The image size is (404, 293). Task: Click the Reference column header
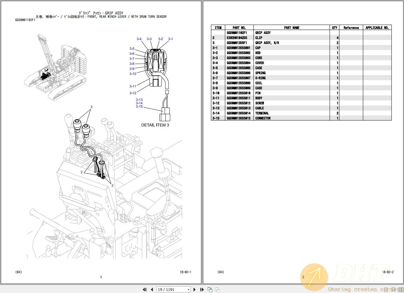pos(351,27)
